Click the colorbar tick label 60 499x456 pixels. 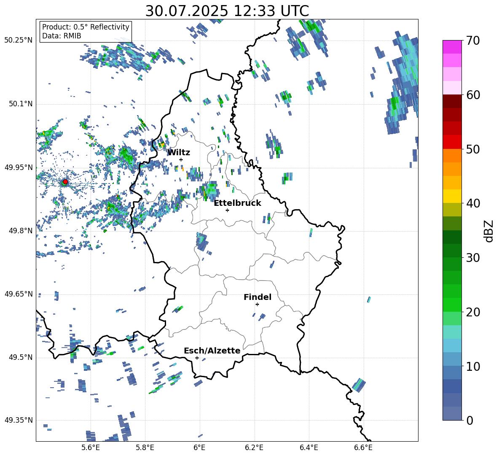472,95
